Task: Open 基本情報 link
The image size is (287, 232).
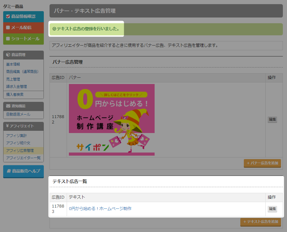Action: point(13,64)
